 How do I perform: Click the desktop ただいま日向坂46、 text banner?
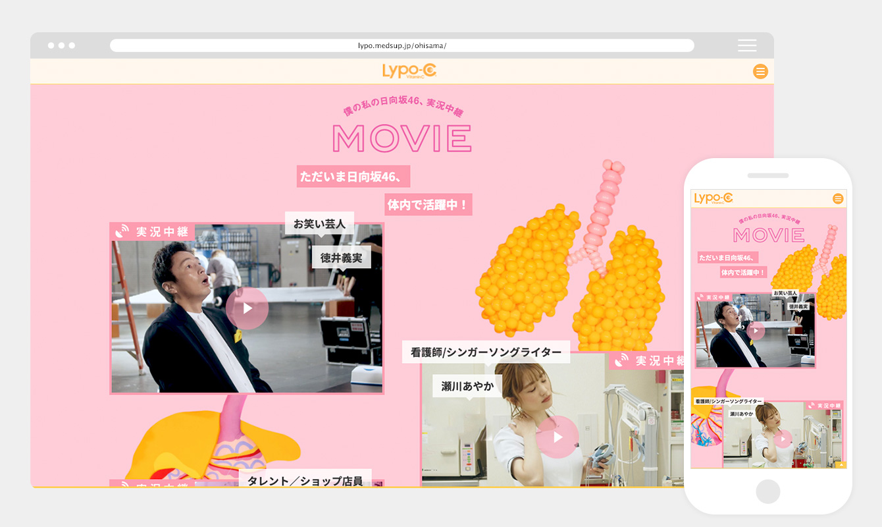(353, 177)
